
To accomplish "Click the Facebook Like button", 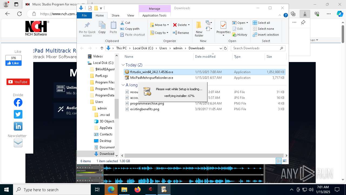I will coord(13,63).
